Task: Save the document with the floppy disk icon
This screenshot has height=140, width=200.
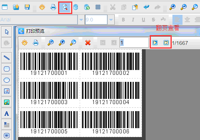Action: (27, 7)
